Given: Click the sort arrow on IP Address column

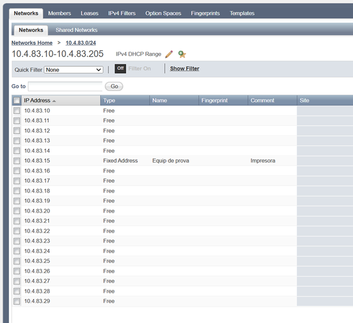Looking at the screenshot, I should pyautogui.click(x=54, y=101).
